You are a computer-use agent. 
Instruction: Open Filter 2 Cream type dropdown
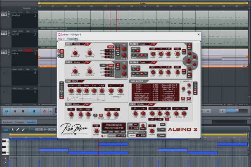tap(145, 62)
